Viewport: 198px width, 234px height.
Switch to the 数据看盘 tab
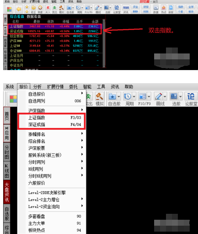(34, 17)
